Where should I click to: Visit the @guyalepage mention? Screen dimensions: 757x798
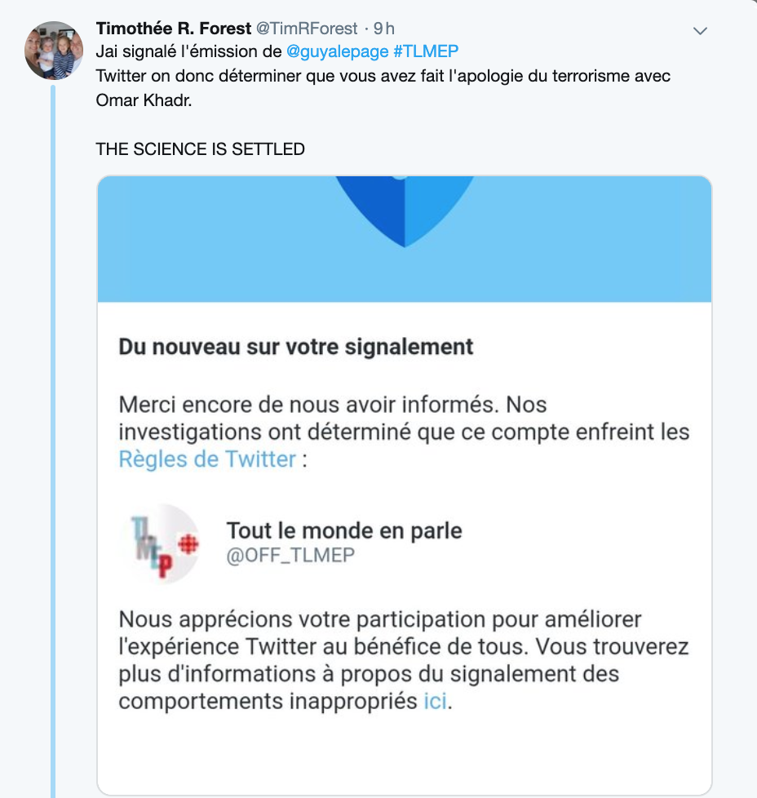pyautogui.click(x=337, y=51)
